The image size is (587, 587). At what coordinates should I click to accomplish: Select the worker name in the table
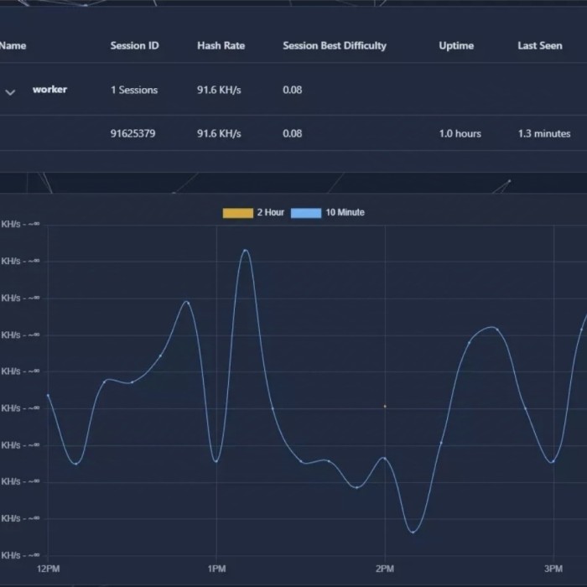[49, 90]
